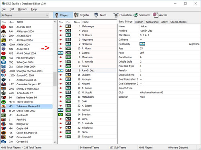
Task: Sort players by Number column header
Action: [x=77, y=22]
